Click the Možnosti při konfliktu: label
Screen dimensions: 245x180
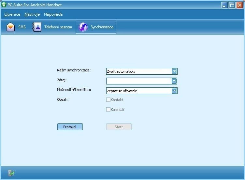[x=74, y=90]
